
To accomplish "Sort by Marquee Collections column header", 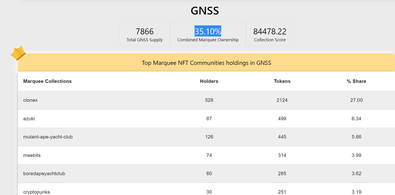I will point(47,81).
